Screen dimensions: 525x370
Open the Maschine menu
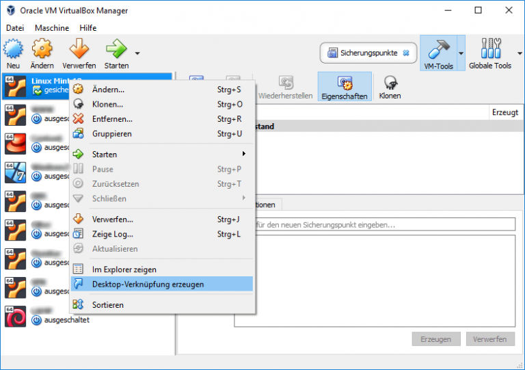point(52,28)
